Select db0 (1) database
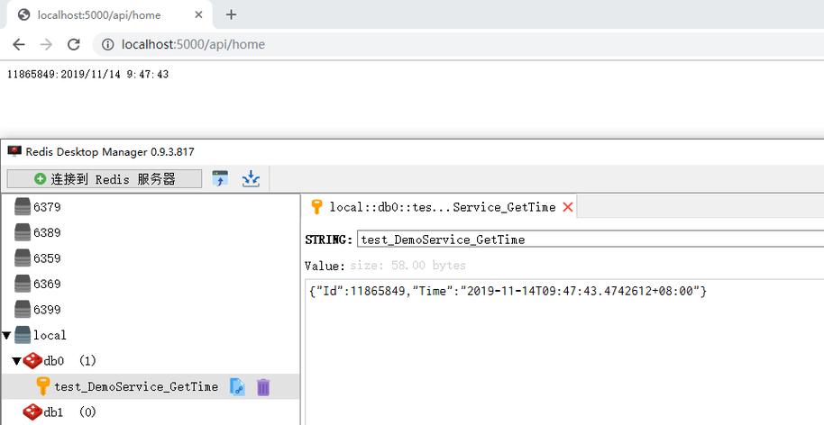This screenshot has height=425, width=824. (70, 361)
